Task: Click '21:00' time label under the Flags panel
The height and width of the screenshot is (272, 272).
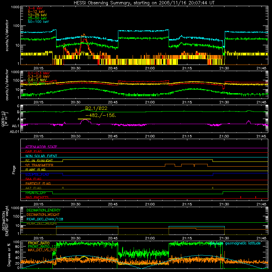Action: (x=150, y=204)
